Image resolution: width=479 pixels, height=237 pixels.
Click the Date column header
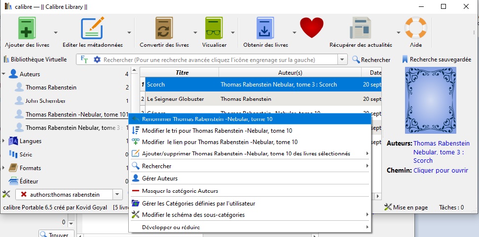372,72
